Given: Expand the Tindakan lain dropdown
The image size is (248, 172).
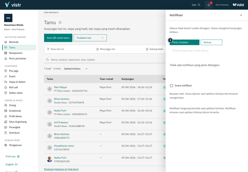Looking at the screenshot, I should tap(90, 38).
